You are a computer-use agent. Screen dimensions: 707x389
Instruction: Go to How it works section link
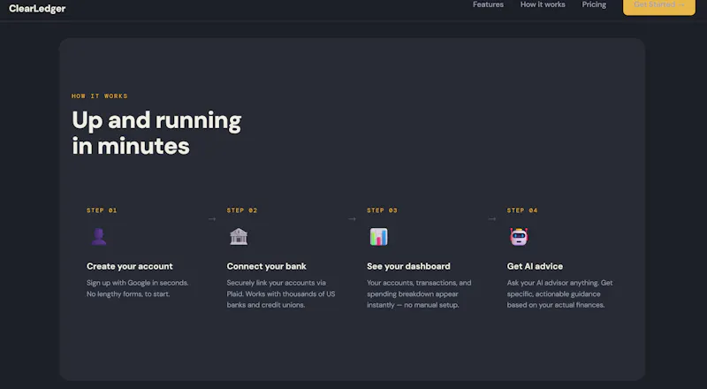pos(543,4)
